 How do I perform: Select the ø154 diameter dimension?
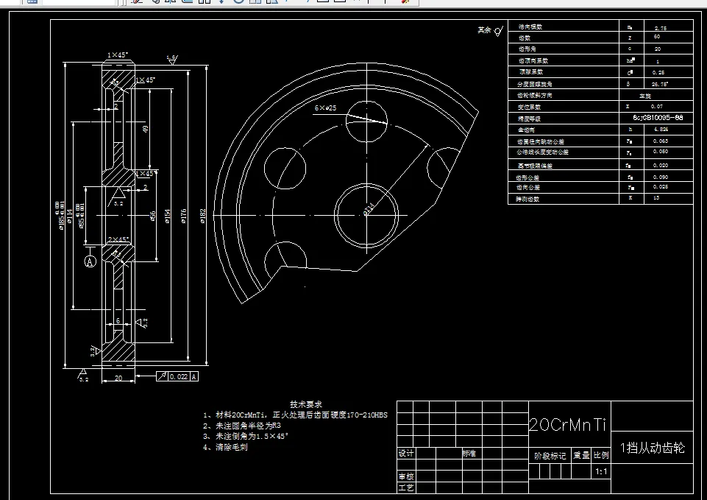click(x=168, y=216)
